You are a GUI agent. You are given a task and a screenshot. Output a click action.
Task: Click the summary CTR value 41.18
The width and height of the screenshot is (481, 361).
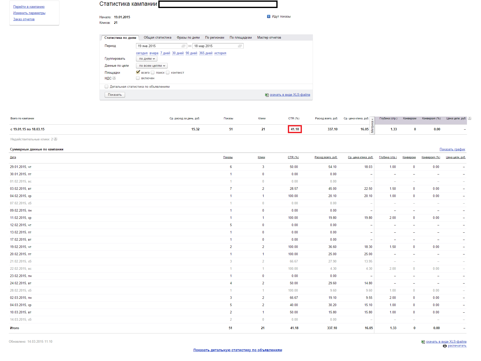tap(295, 129)
